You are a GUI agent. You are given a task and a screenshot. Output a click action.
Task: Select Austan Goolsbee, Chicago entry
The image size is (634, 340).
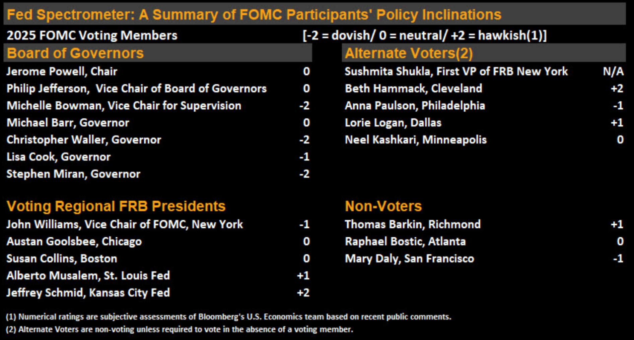click(74, 241)
